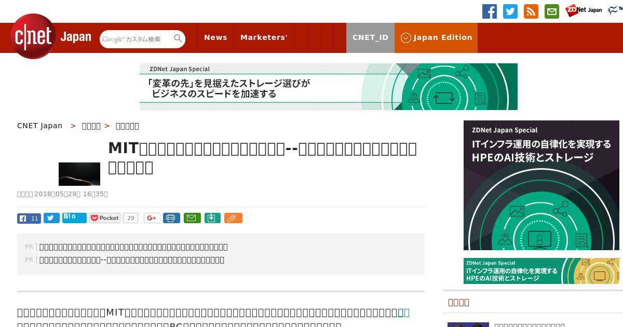Go to the CNET Japan logo home
This screenshot has height=327, width=623.
click(x=51, y=37)
